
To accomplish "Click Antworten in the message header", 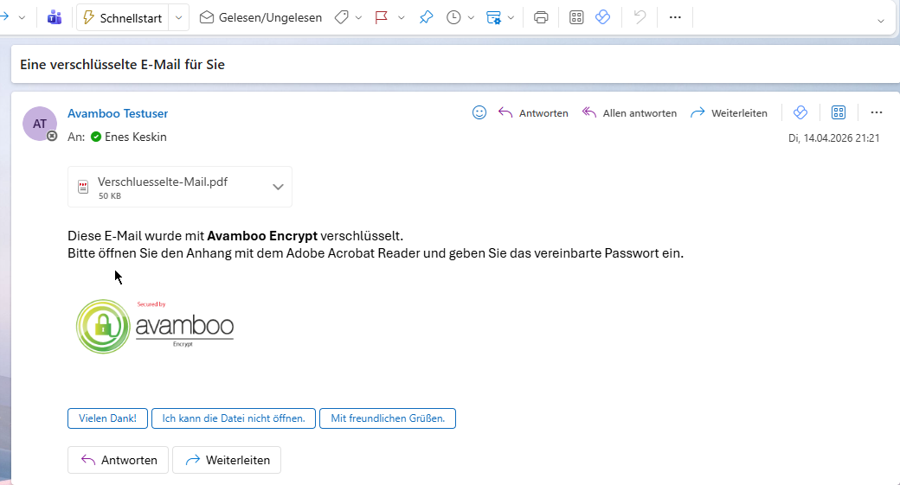I will click(533, 113).
